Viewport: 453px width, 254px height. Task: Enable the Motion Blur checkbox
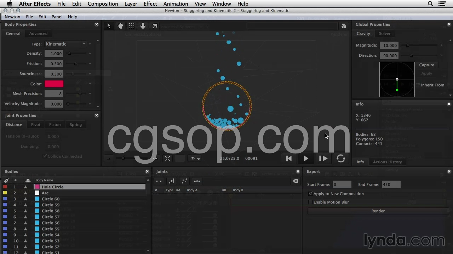click(310, 202)
